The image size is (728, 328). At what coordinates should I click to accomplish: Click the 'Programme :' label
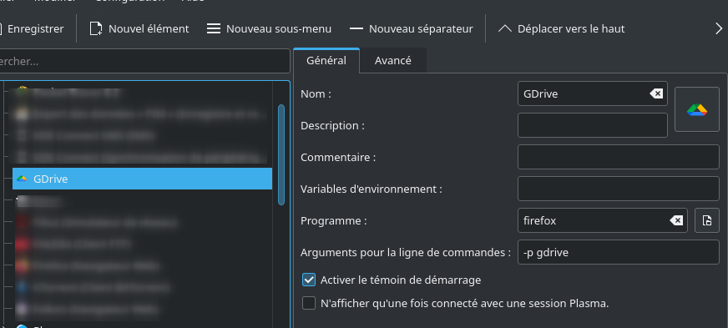[x=333, y=221]
